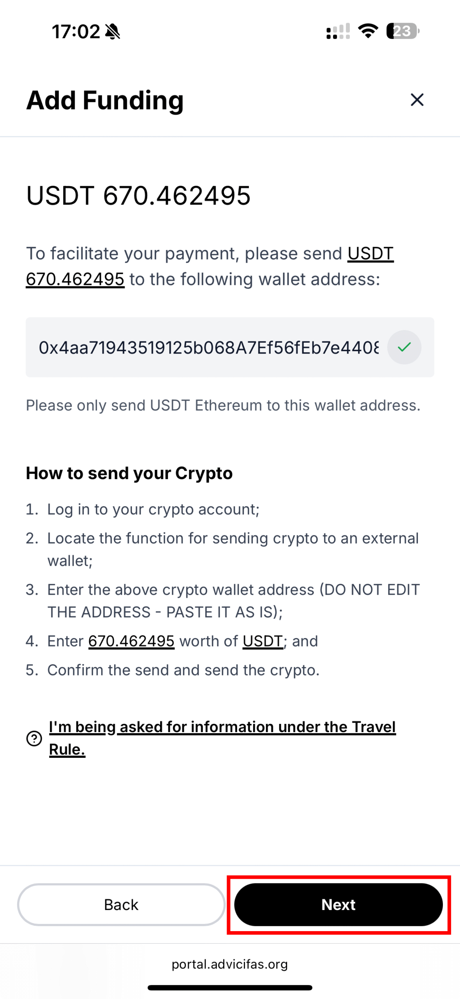Image resolution: width=460 pixels, height=999 pixels.
Task: Open the Travel Rule information link
Action: [x=222, y=738]
